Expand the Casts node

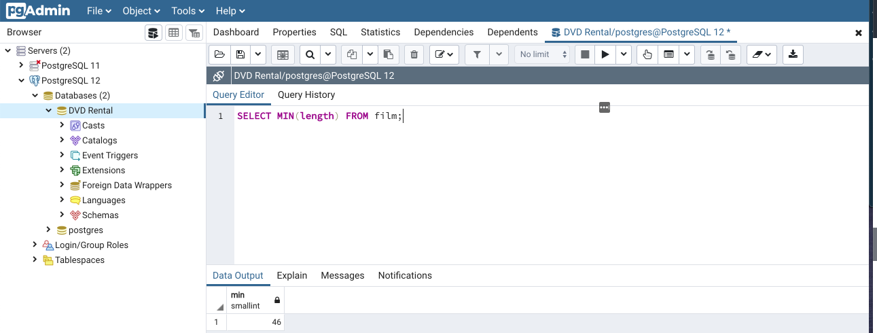click(62, 125)
